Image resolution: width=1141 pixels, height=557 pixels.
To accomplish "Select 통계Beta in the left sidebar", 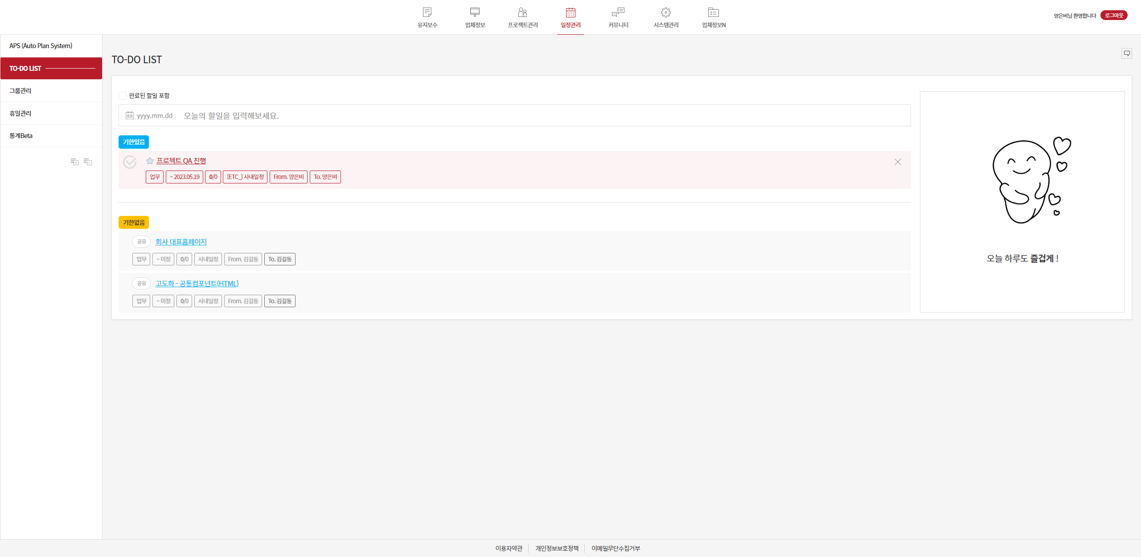I will [x=21, y=136].
